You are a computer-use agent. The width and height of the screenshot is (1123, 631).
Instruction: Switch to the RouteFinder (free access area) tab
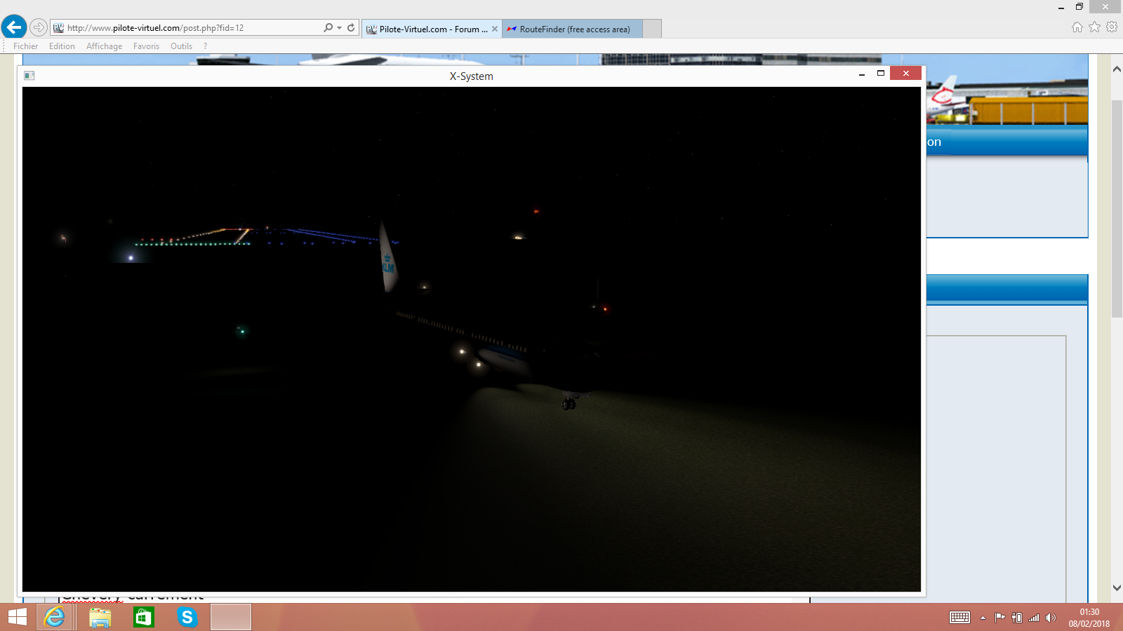coord(572,29)
